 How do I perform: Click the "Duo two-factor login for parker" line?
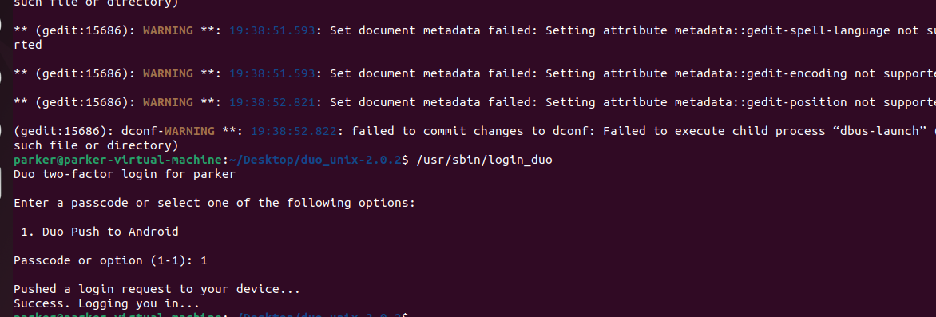(125, 174)
